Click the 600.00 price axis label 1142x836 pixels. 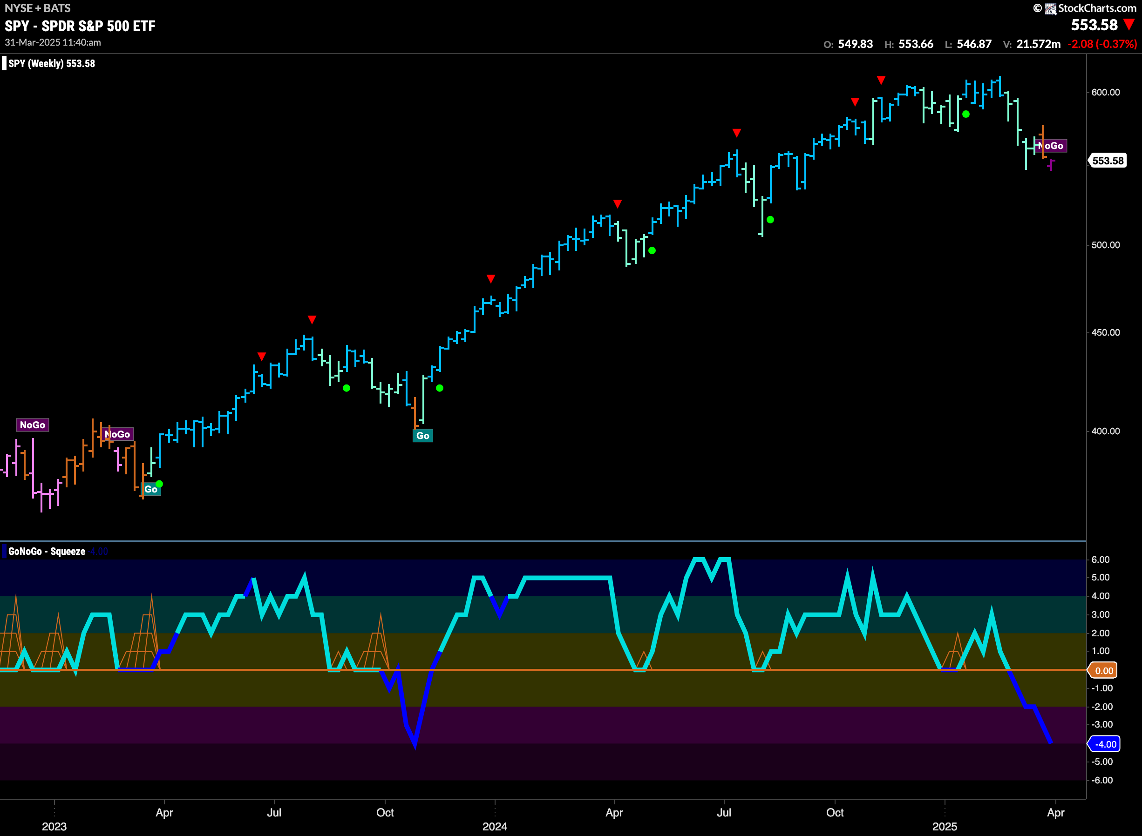[x=1106, y=92]
